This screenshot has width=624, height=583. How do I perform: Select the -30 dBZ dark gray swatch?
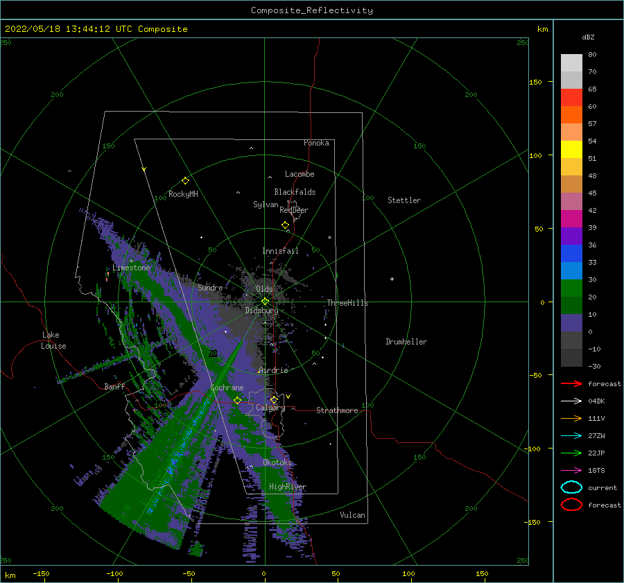pyautogui.click(x=571, y=358)
